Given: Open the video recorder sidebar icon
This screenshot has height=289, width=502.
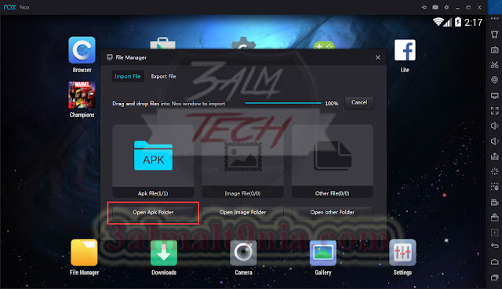Looking at the screenshot, I should pos(495,202).
